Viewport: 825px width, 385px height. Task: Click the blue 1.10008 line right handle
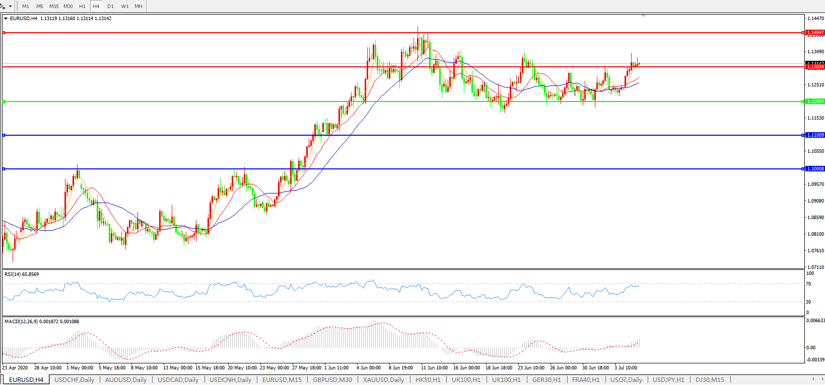pyautogui.click(x=803, y=169)
